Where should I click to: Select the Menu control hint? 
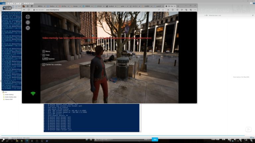click(x=46, y=51)
